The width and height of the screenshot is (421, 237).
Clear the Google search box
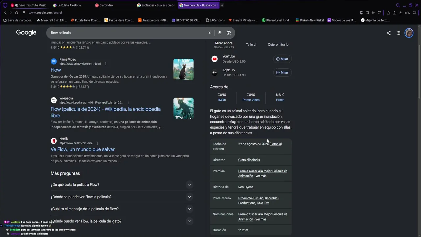point(210,33)
